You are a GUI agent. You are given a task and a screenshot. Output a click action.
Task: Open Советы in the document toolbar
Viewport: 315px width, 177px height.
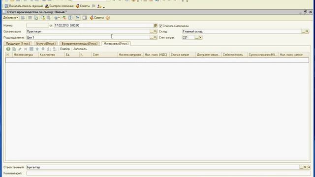(x=97, y=18)
